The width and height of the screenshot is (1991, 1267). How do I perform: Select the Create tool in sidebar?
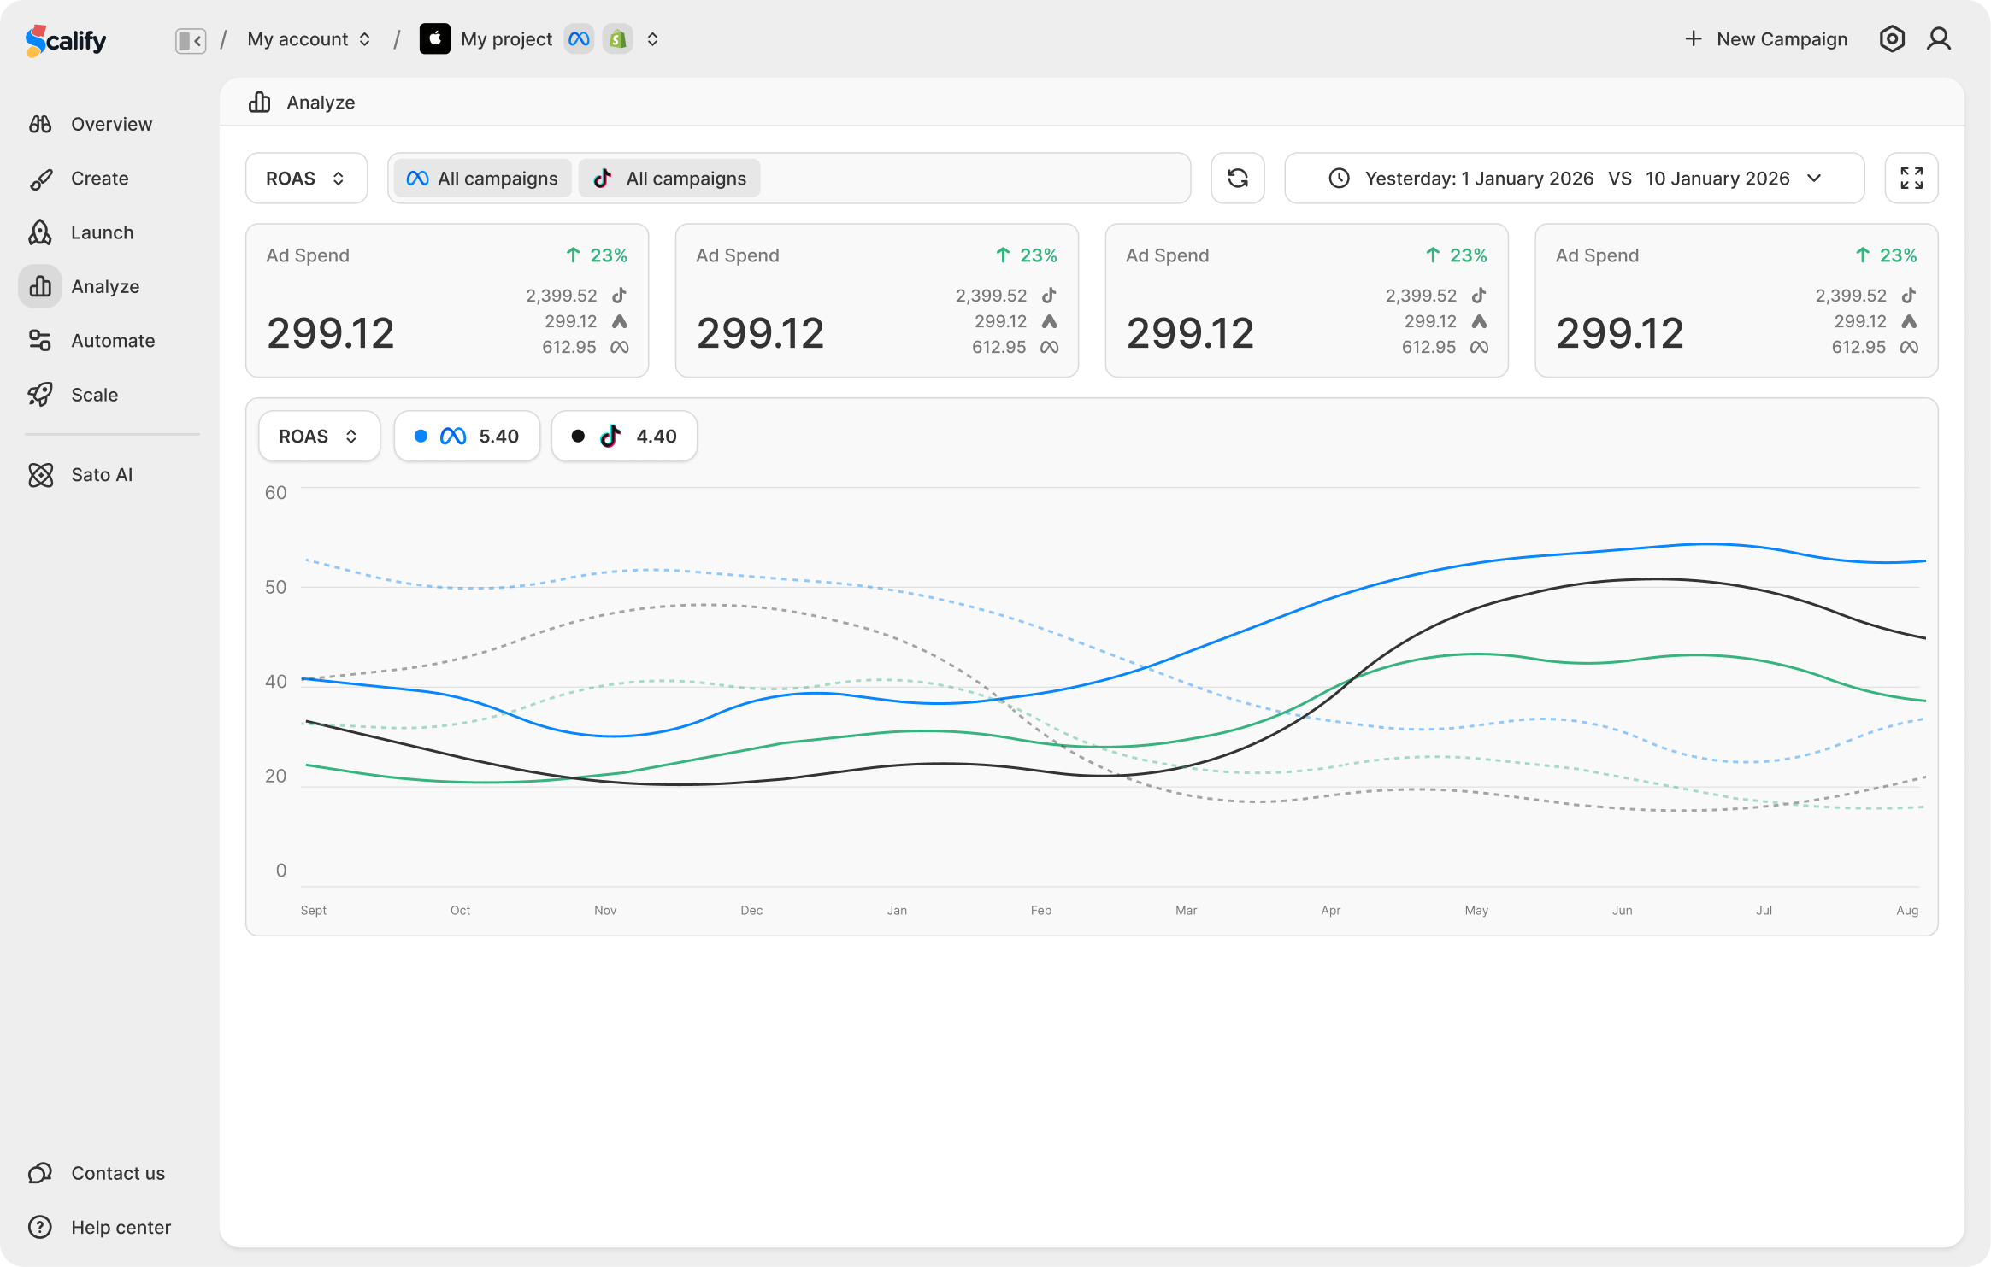(99, 178)
